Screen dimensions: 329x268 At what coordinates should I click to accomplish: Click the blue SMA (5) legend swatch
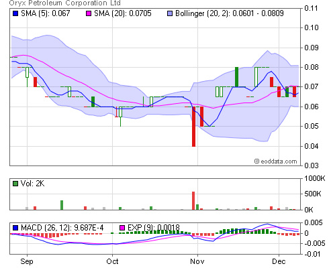15,13
